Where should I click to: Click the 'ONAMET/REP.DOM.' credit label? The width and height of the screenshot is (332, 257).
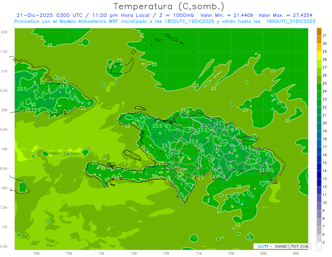click(x=292, y=246)
